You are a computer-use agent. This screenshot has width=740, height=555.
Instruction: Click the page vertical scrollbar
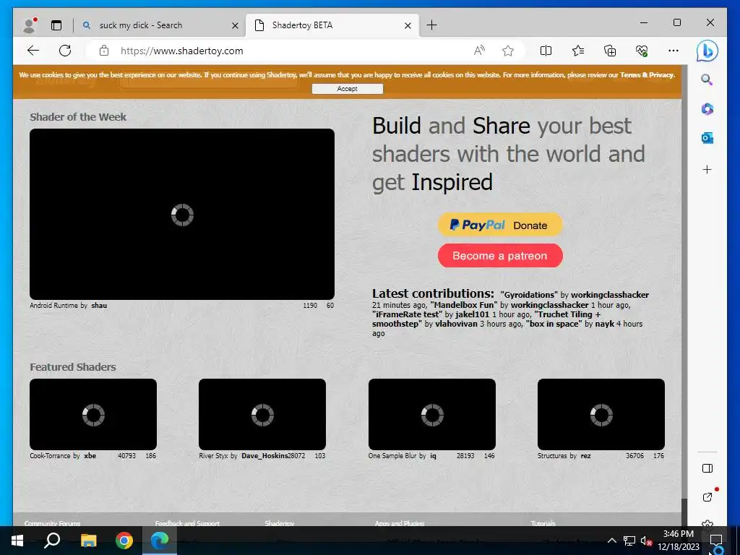pos(684,283)
